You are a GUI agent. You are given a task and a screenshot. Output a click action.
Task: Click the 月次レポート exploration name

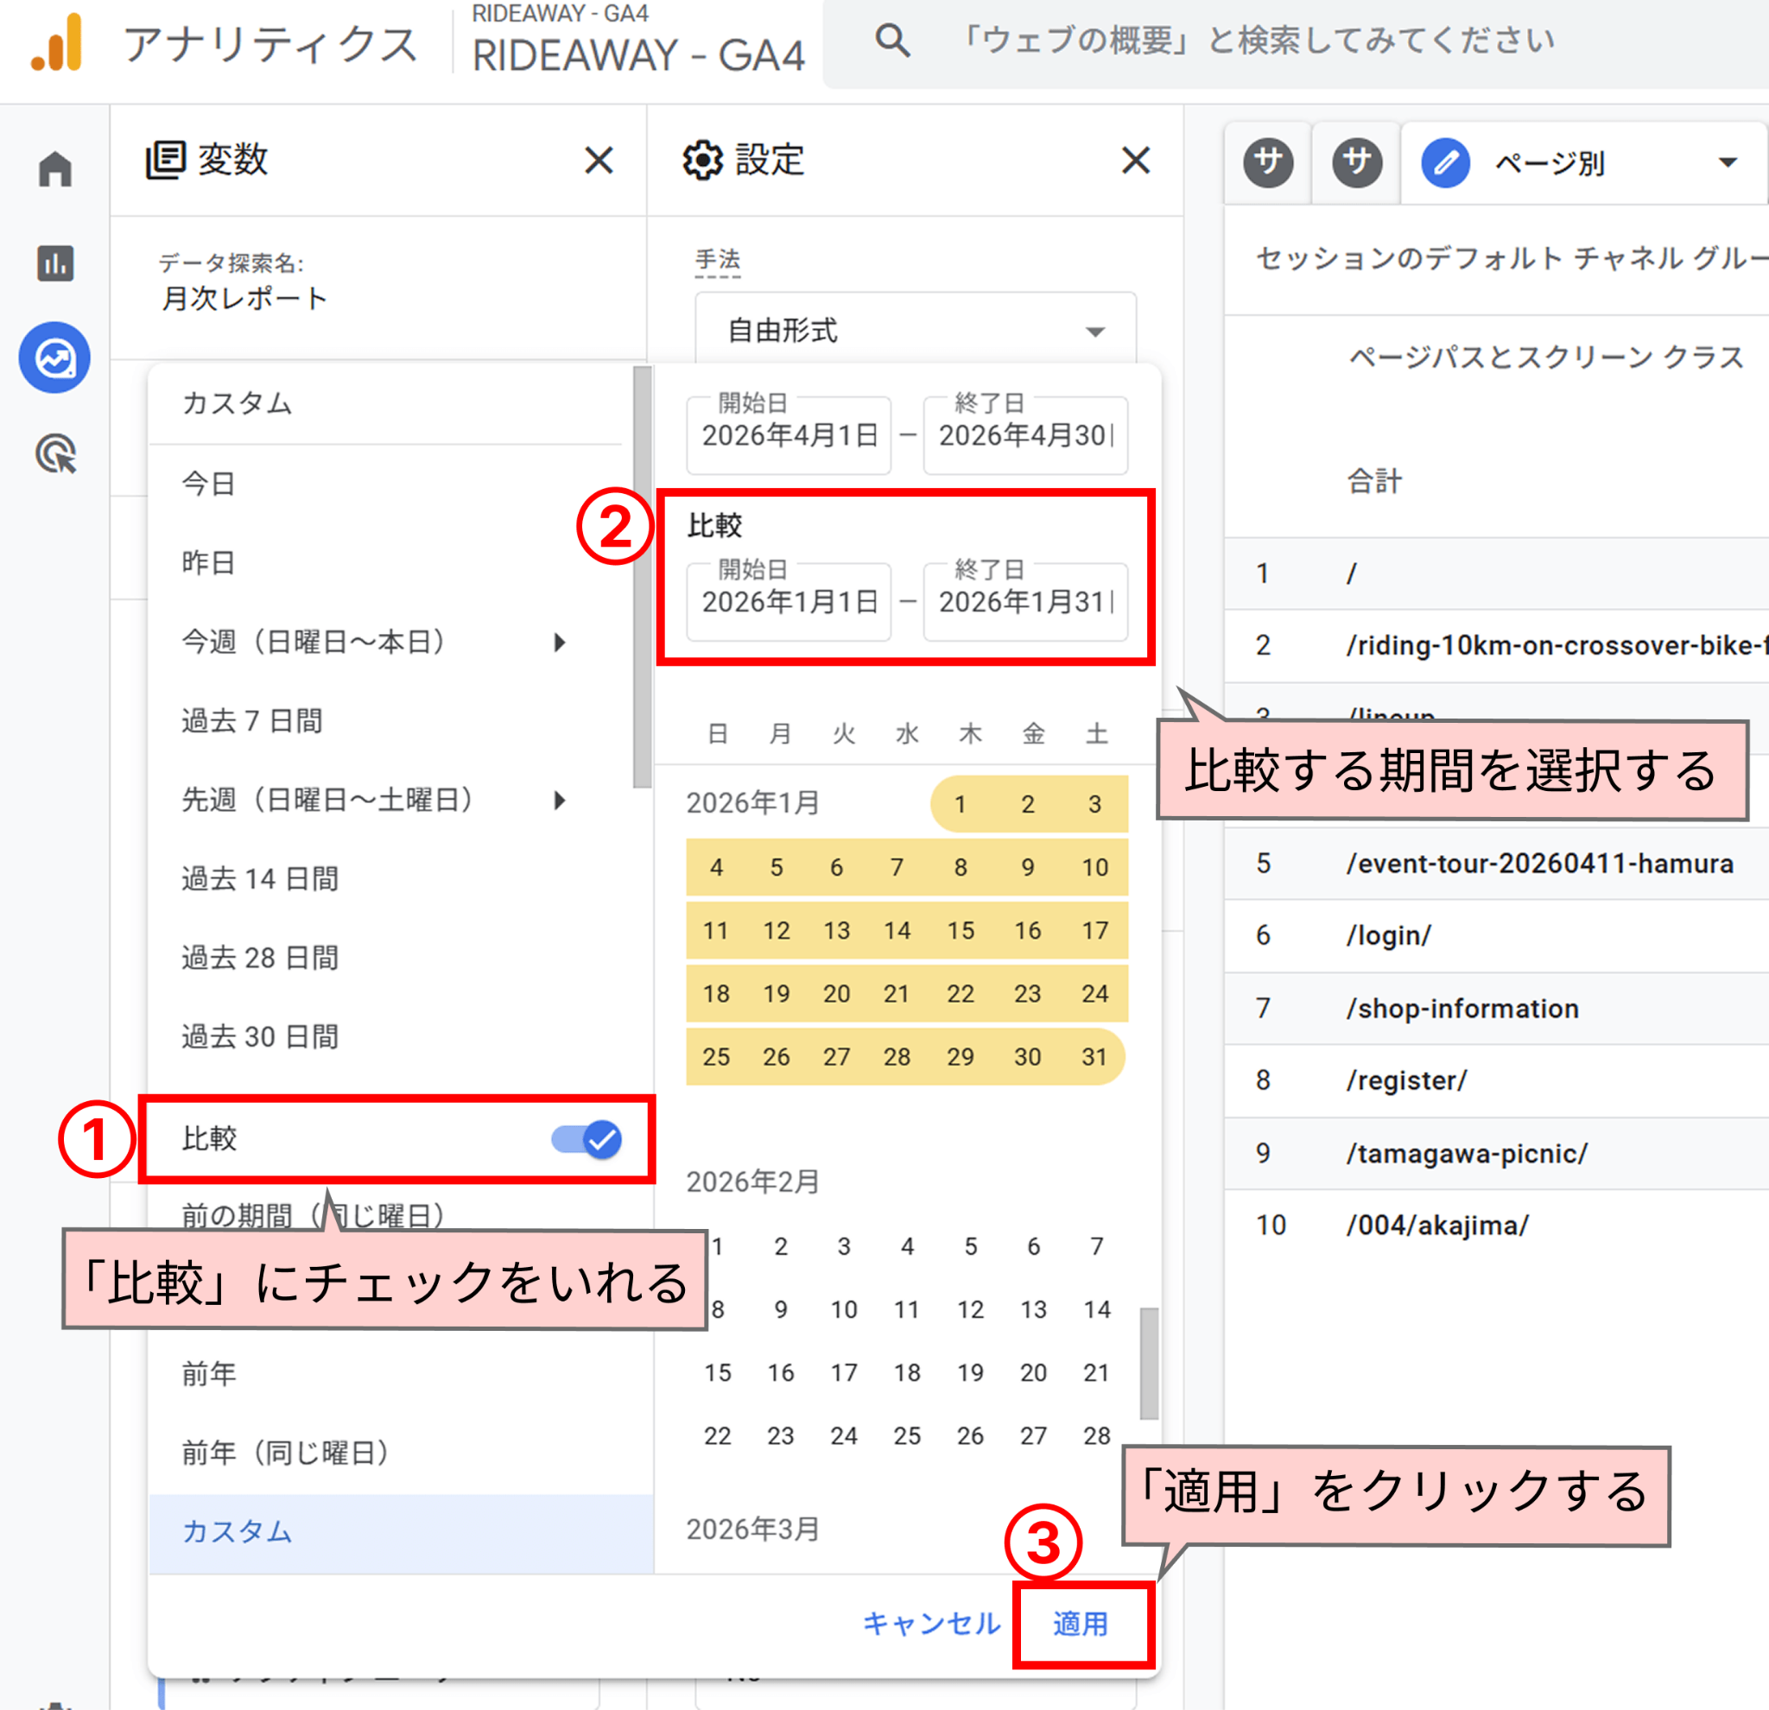(x=244, y=298)
